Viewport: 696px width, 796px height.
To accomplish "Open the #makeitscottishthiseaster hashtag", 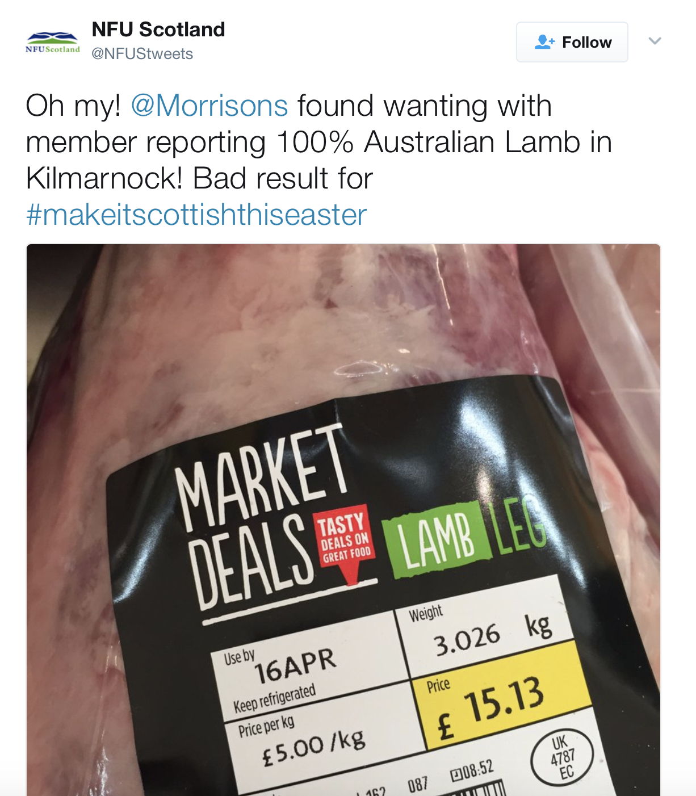I will pos(196,215).
